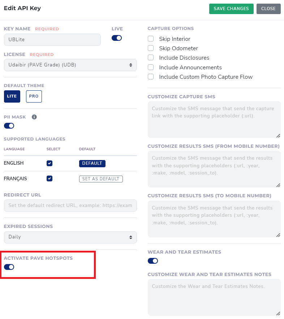Click the Capture SMS textarea resize grip
This screenshot has width=284, height=319.
(278, 136)
